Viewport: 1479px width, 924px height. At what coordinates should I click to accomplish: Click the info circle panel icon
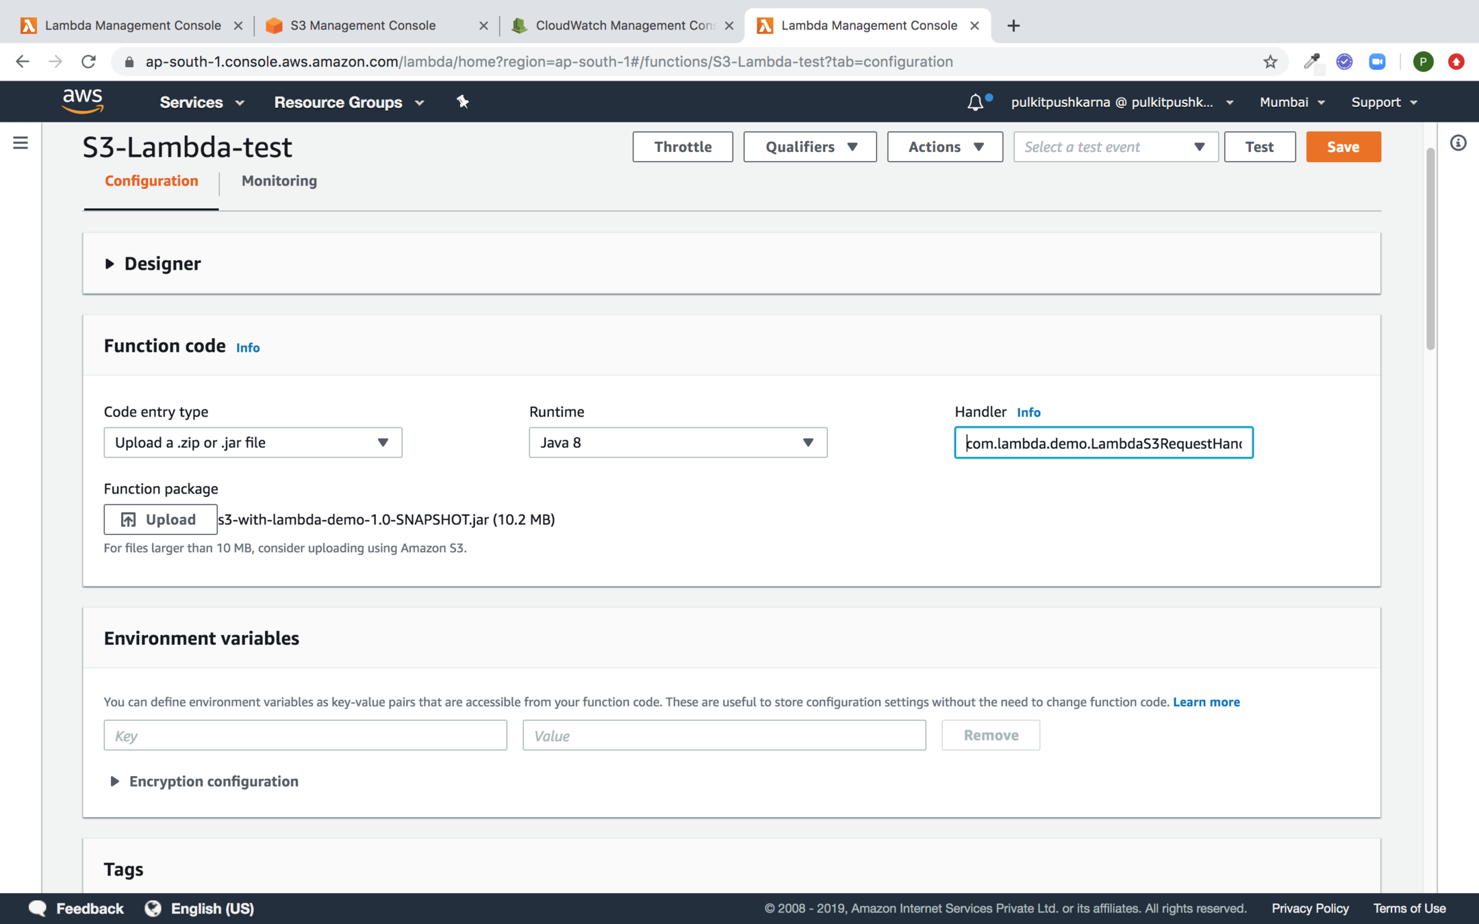tap(1458, 143)
